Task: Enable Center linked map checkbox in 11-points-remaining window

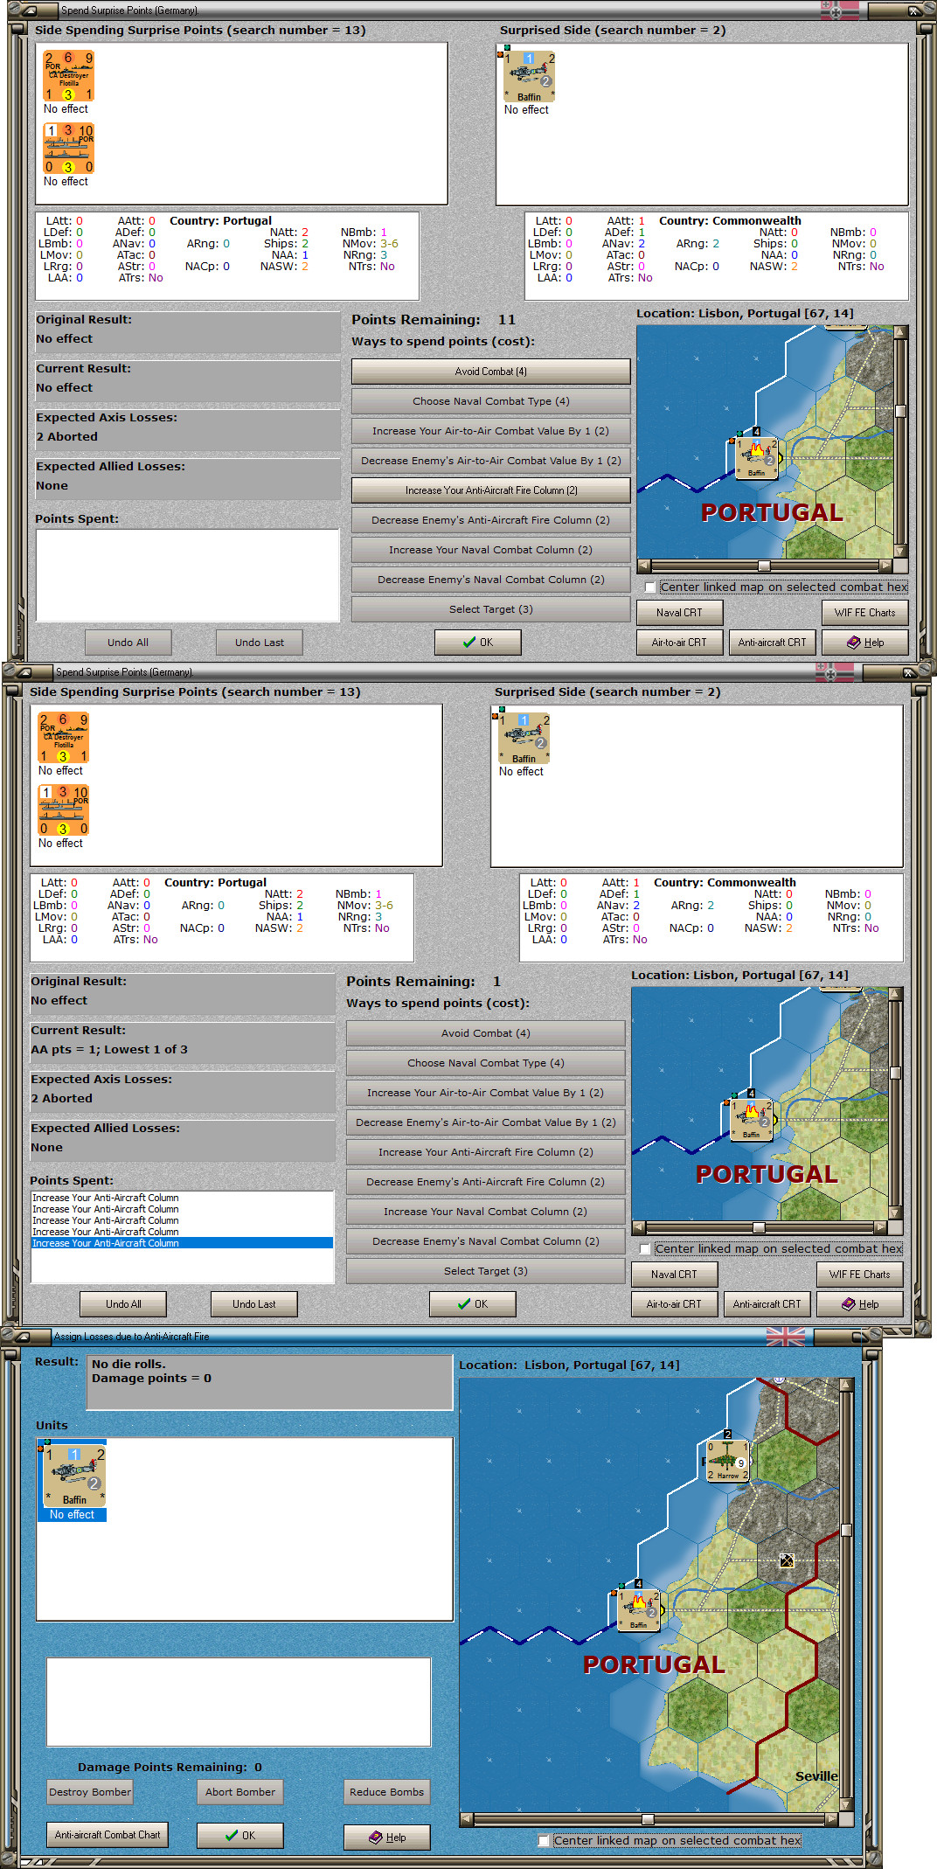Action: click(x=649, y=587)
